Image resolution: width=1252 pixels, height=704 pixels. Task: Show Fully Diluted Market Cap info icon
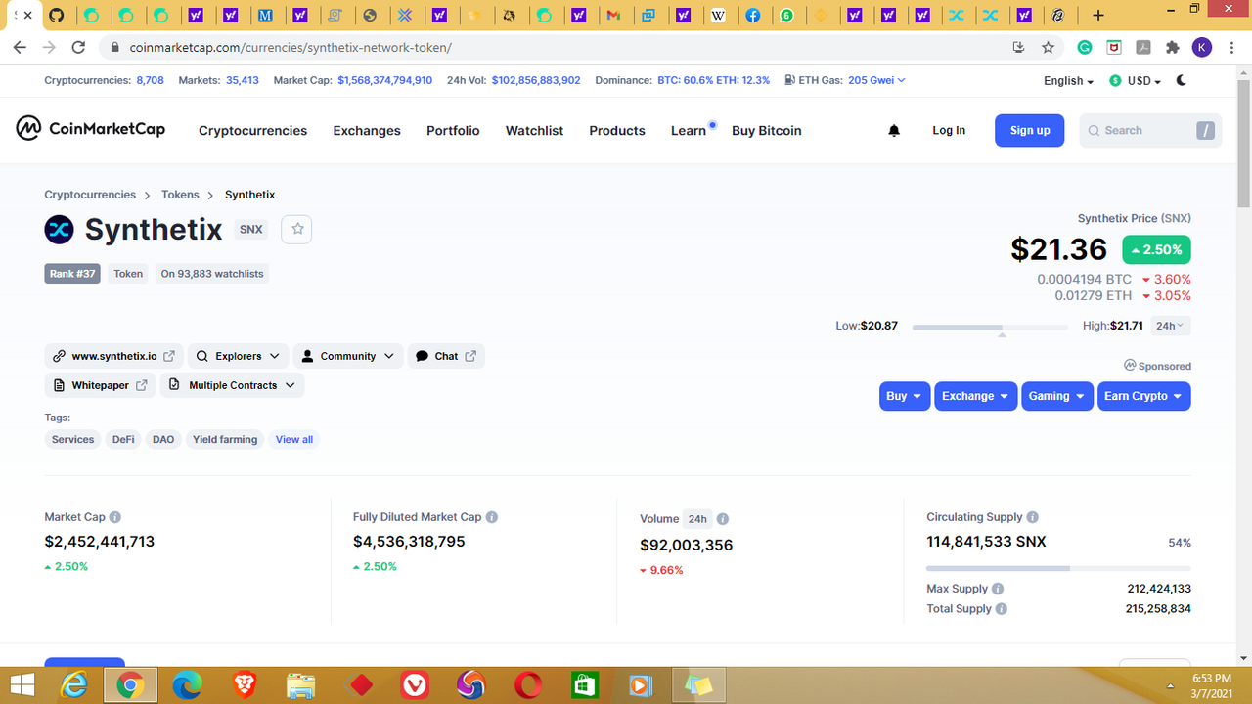pyautogui.click(x=492, y=517)
